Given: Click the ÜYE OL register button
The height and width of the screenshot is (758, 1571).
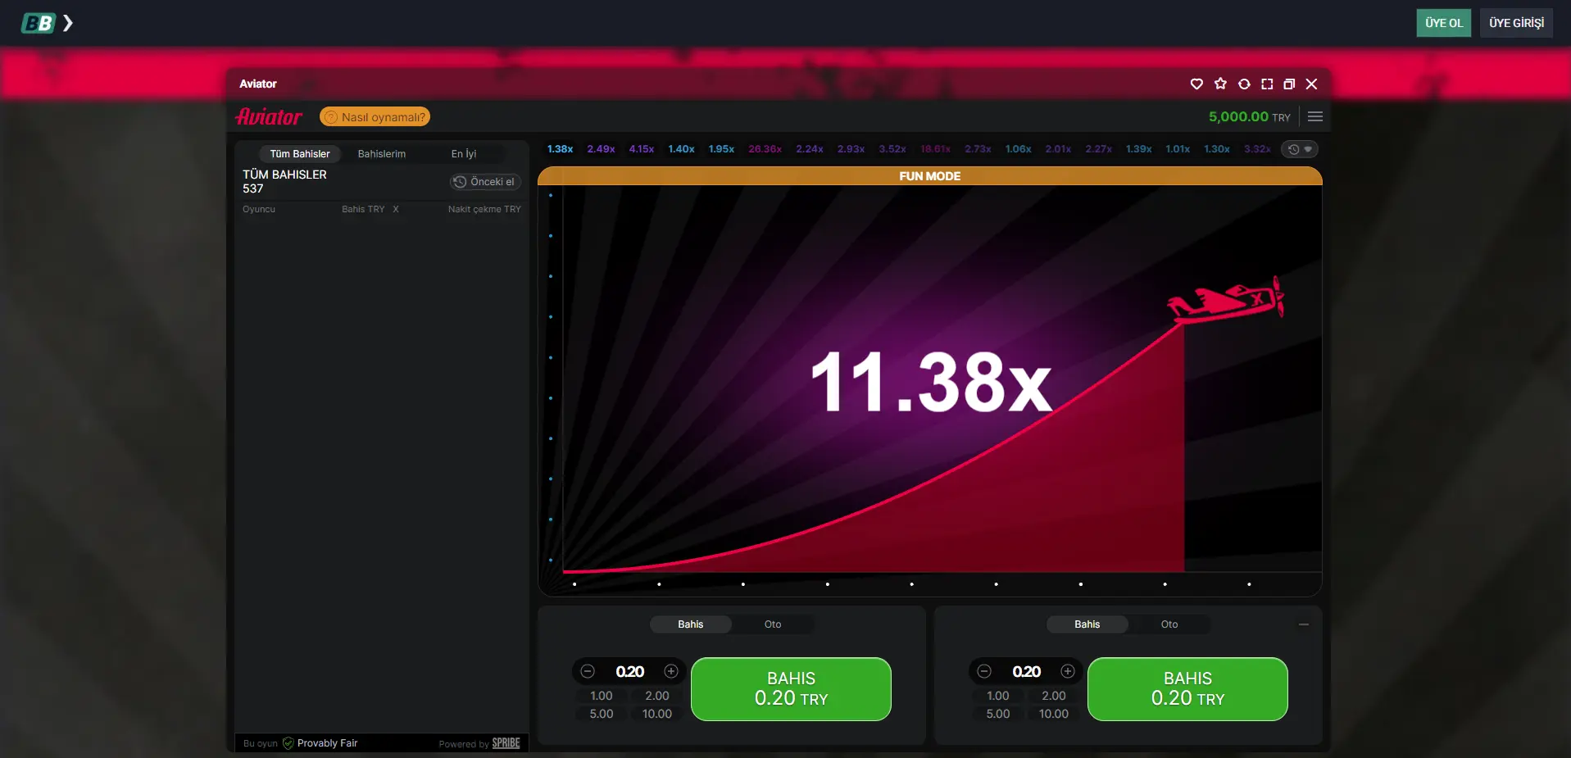Looking at the screenshot, I should 1443,23.
